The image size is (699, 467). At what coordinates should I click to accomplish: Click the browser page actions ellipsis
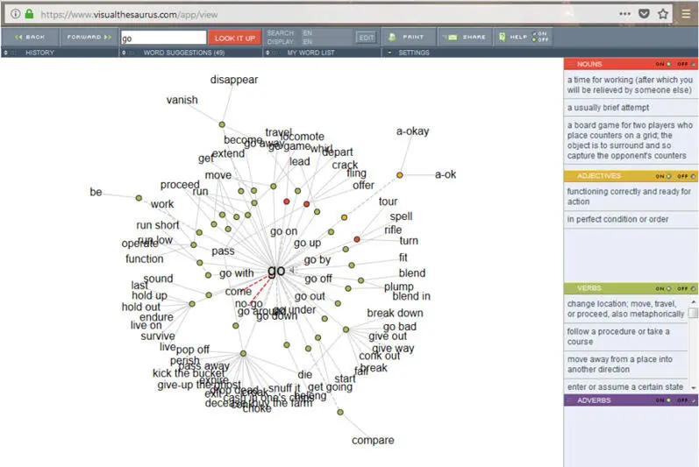coord(624,14)
